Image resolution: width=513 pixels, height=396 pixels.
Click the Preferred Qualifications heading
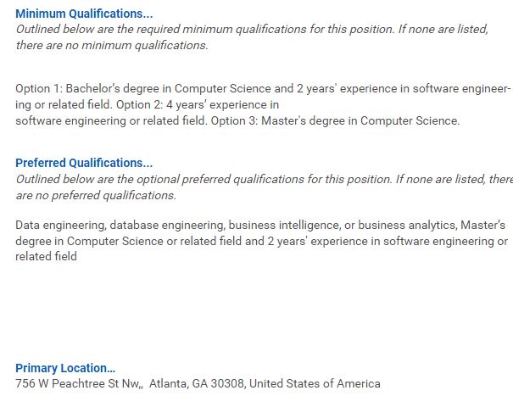click(x=84, y=163)
